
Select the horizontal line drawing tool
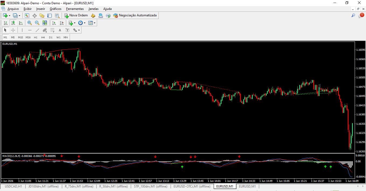pos(30,30)
